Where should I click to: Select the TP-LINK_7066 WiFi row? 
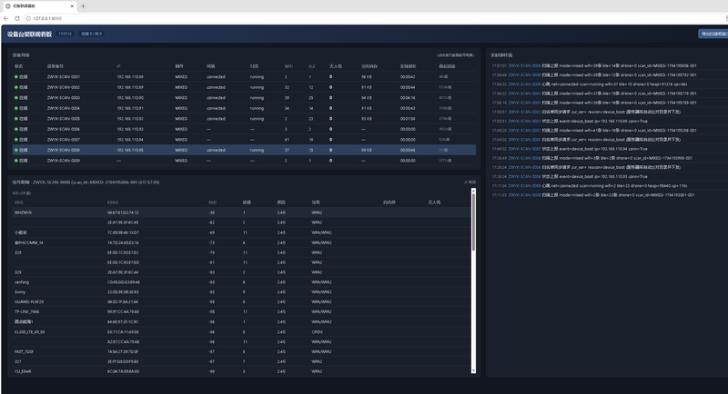241,311
